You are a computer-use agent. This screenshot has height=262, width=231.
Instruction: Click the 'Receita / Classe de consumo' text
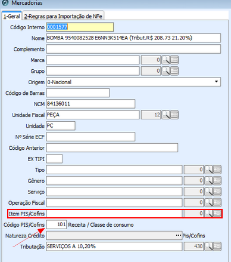[101, 225]
